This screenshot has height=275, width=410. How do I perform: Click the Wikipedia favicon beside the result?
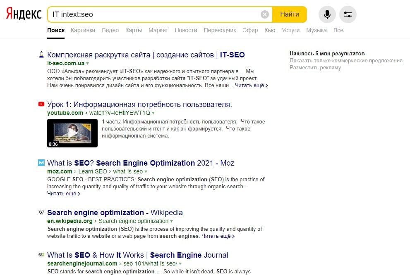(41, 213)
